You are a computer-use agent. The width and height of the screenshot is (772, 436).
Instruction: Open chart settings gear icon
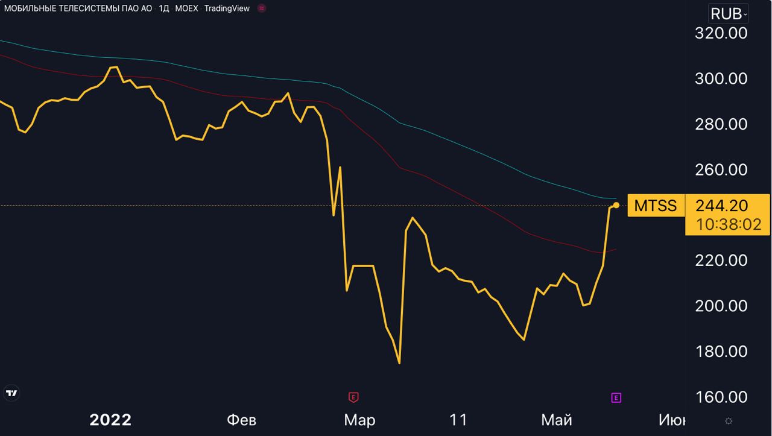[x=729, y=420]
